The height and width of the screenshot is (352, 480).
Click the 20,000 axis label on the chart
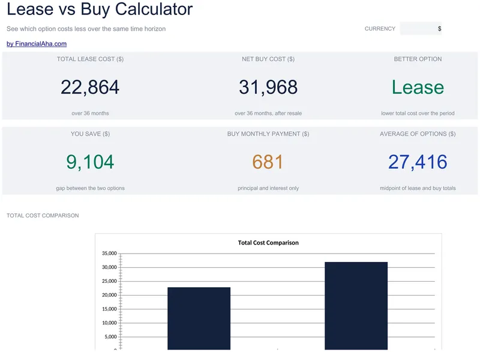pos(109,295)
